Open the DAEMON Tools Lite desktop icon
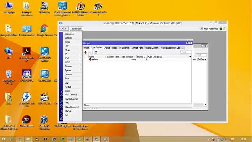 [x=27, y=100]
